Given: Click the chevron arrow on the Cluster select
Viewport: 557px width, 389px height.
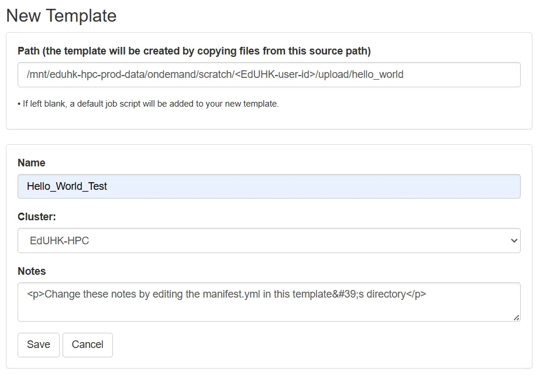Looking at the screenshot, I should (514, 241).
